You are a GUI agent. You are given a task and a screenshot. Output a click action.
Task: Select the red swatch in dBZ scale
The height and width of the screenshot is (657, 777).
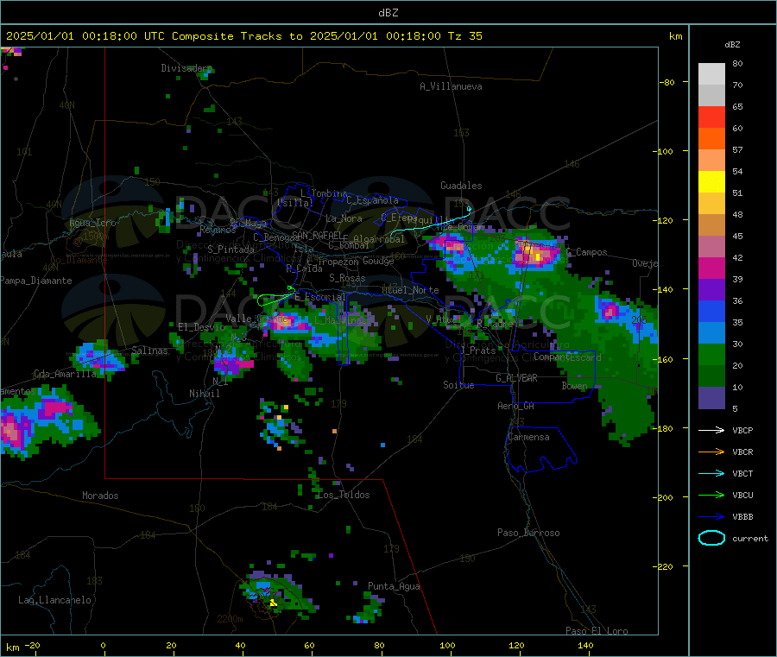point(711,117)
